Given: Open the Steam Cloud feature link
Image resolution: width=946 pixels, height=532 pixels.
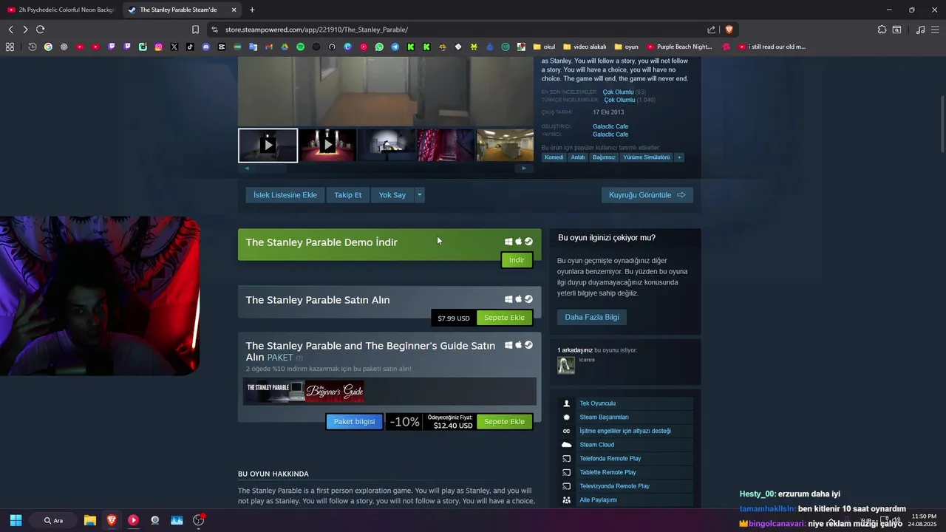Looking at the screenshot, I should [x=596, y=445].
